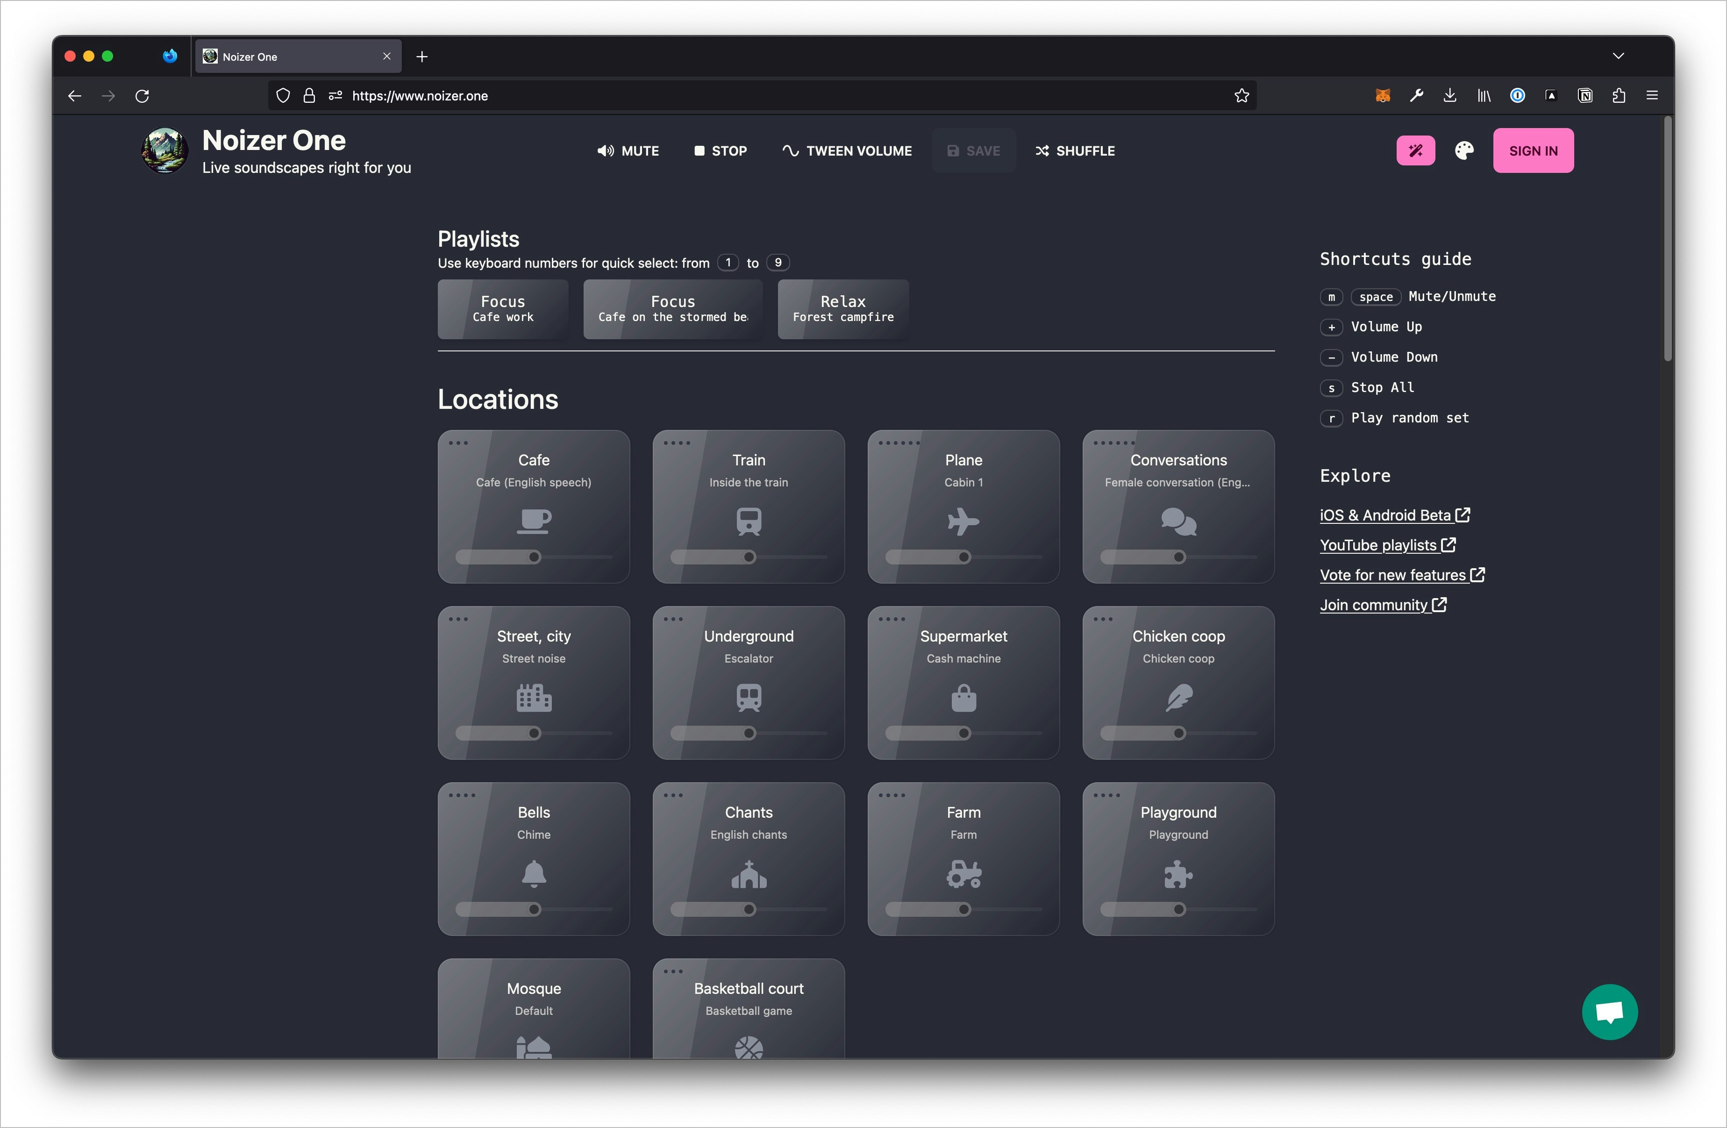Open the Firefox hamburger menu
This screenshot has height=1128, width=1727.
[x=1652, y=96]
